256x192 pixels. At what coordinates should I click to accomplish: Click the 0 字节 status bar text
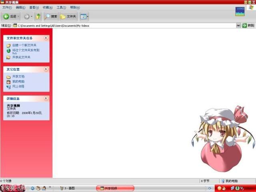(205, 181)
